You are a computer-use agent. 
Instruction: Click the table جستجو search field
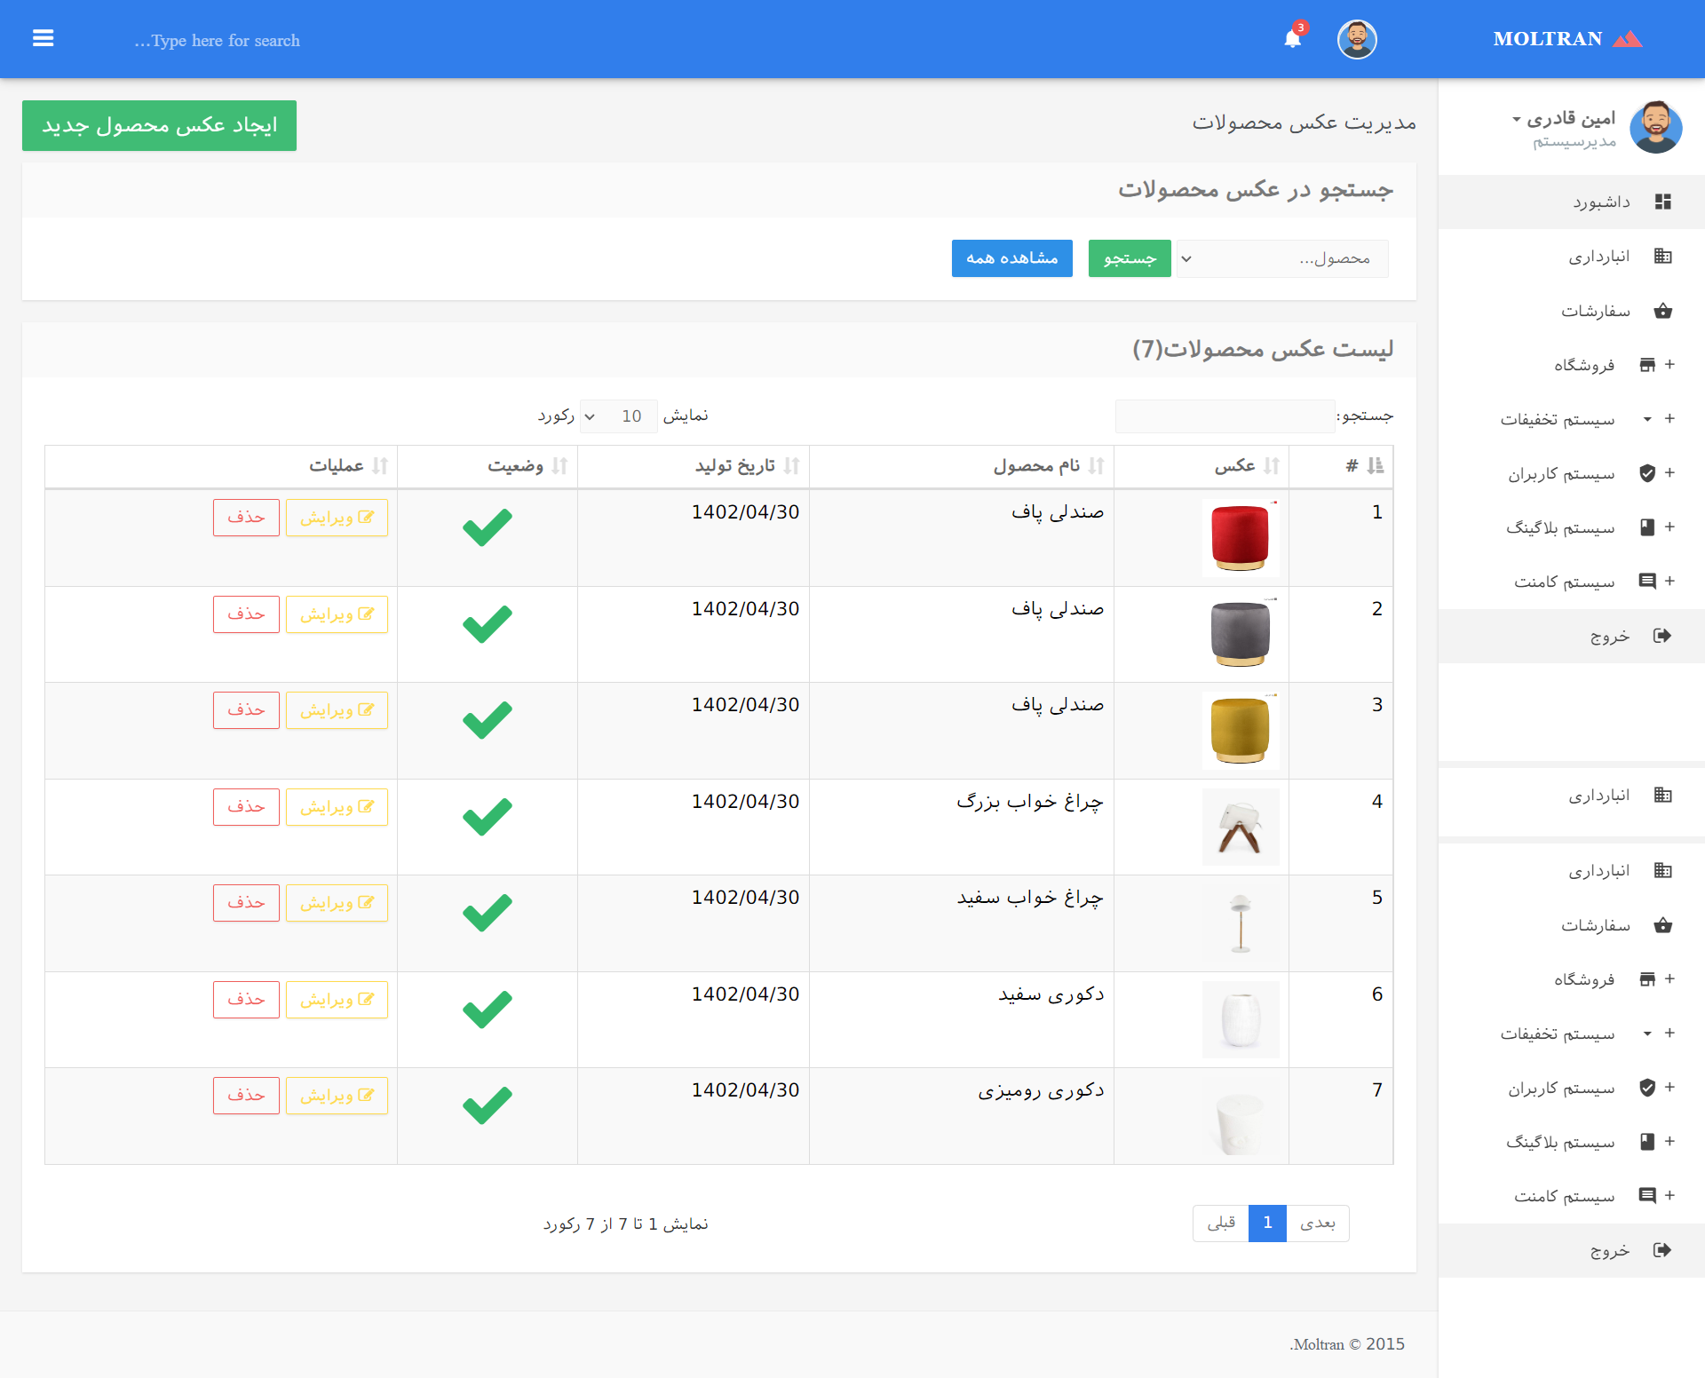click(1225, 416)
